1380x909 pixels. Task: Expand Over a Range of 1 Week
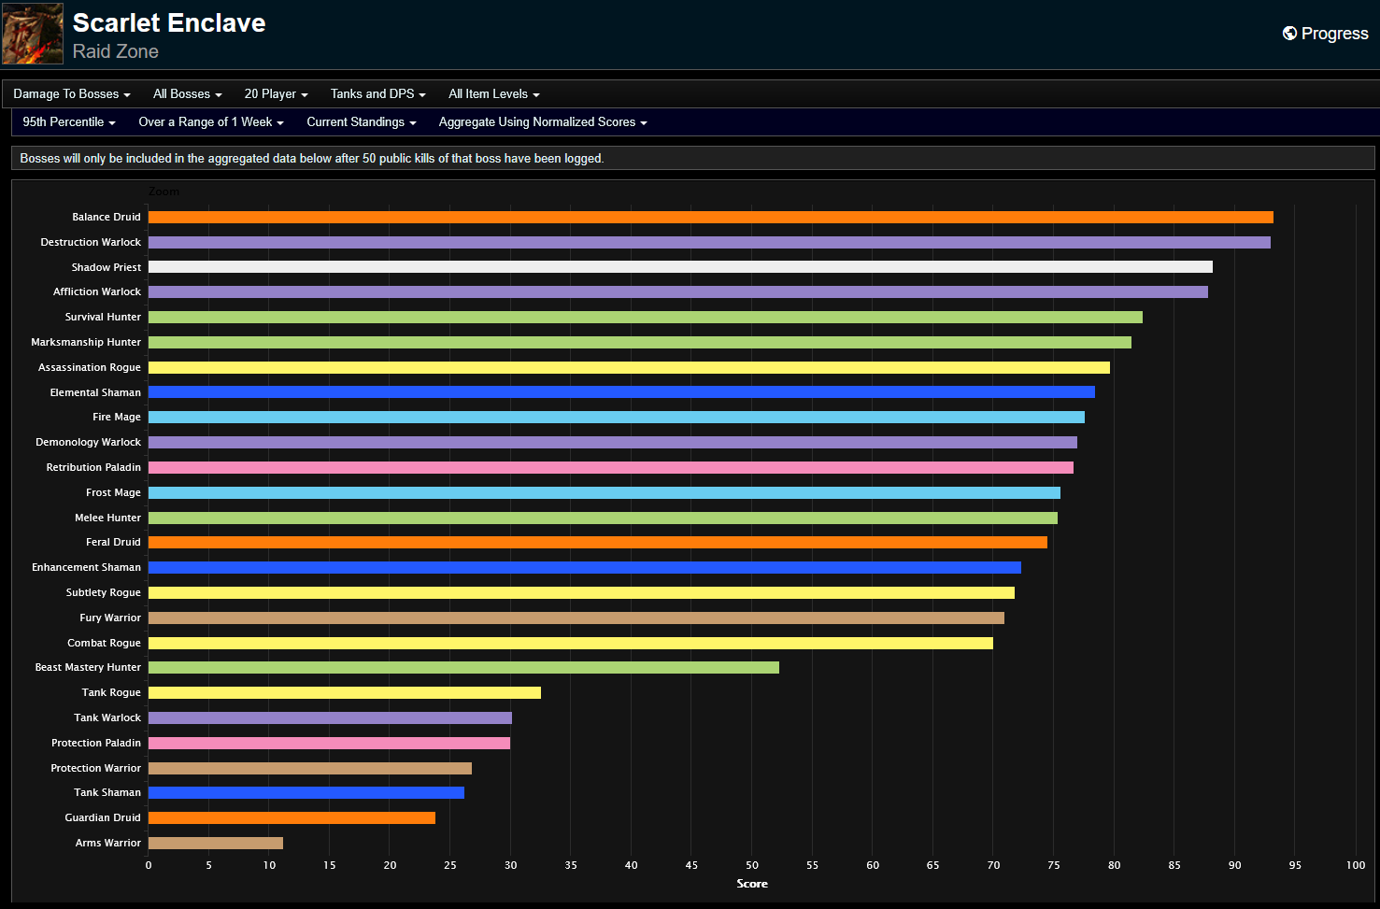(211, 122)
